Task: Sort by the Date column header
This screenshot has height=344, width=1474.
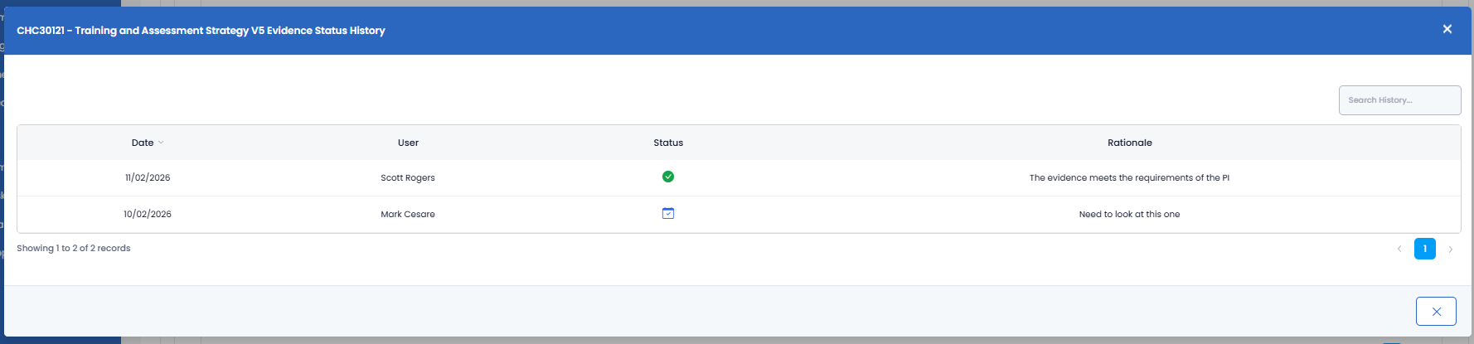Action: pyautogui.click(x=143, y=143)
